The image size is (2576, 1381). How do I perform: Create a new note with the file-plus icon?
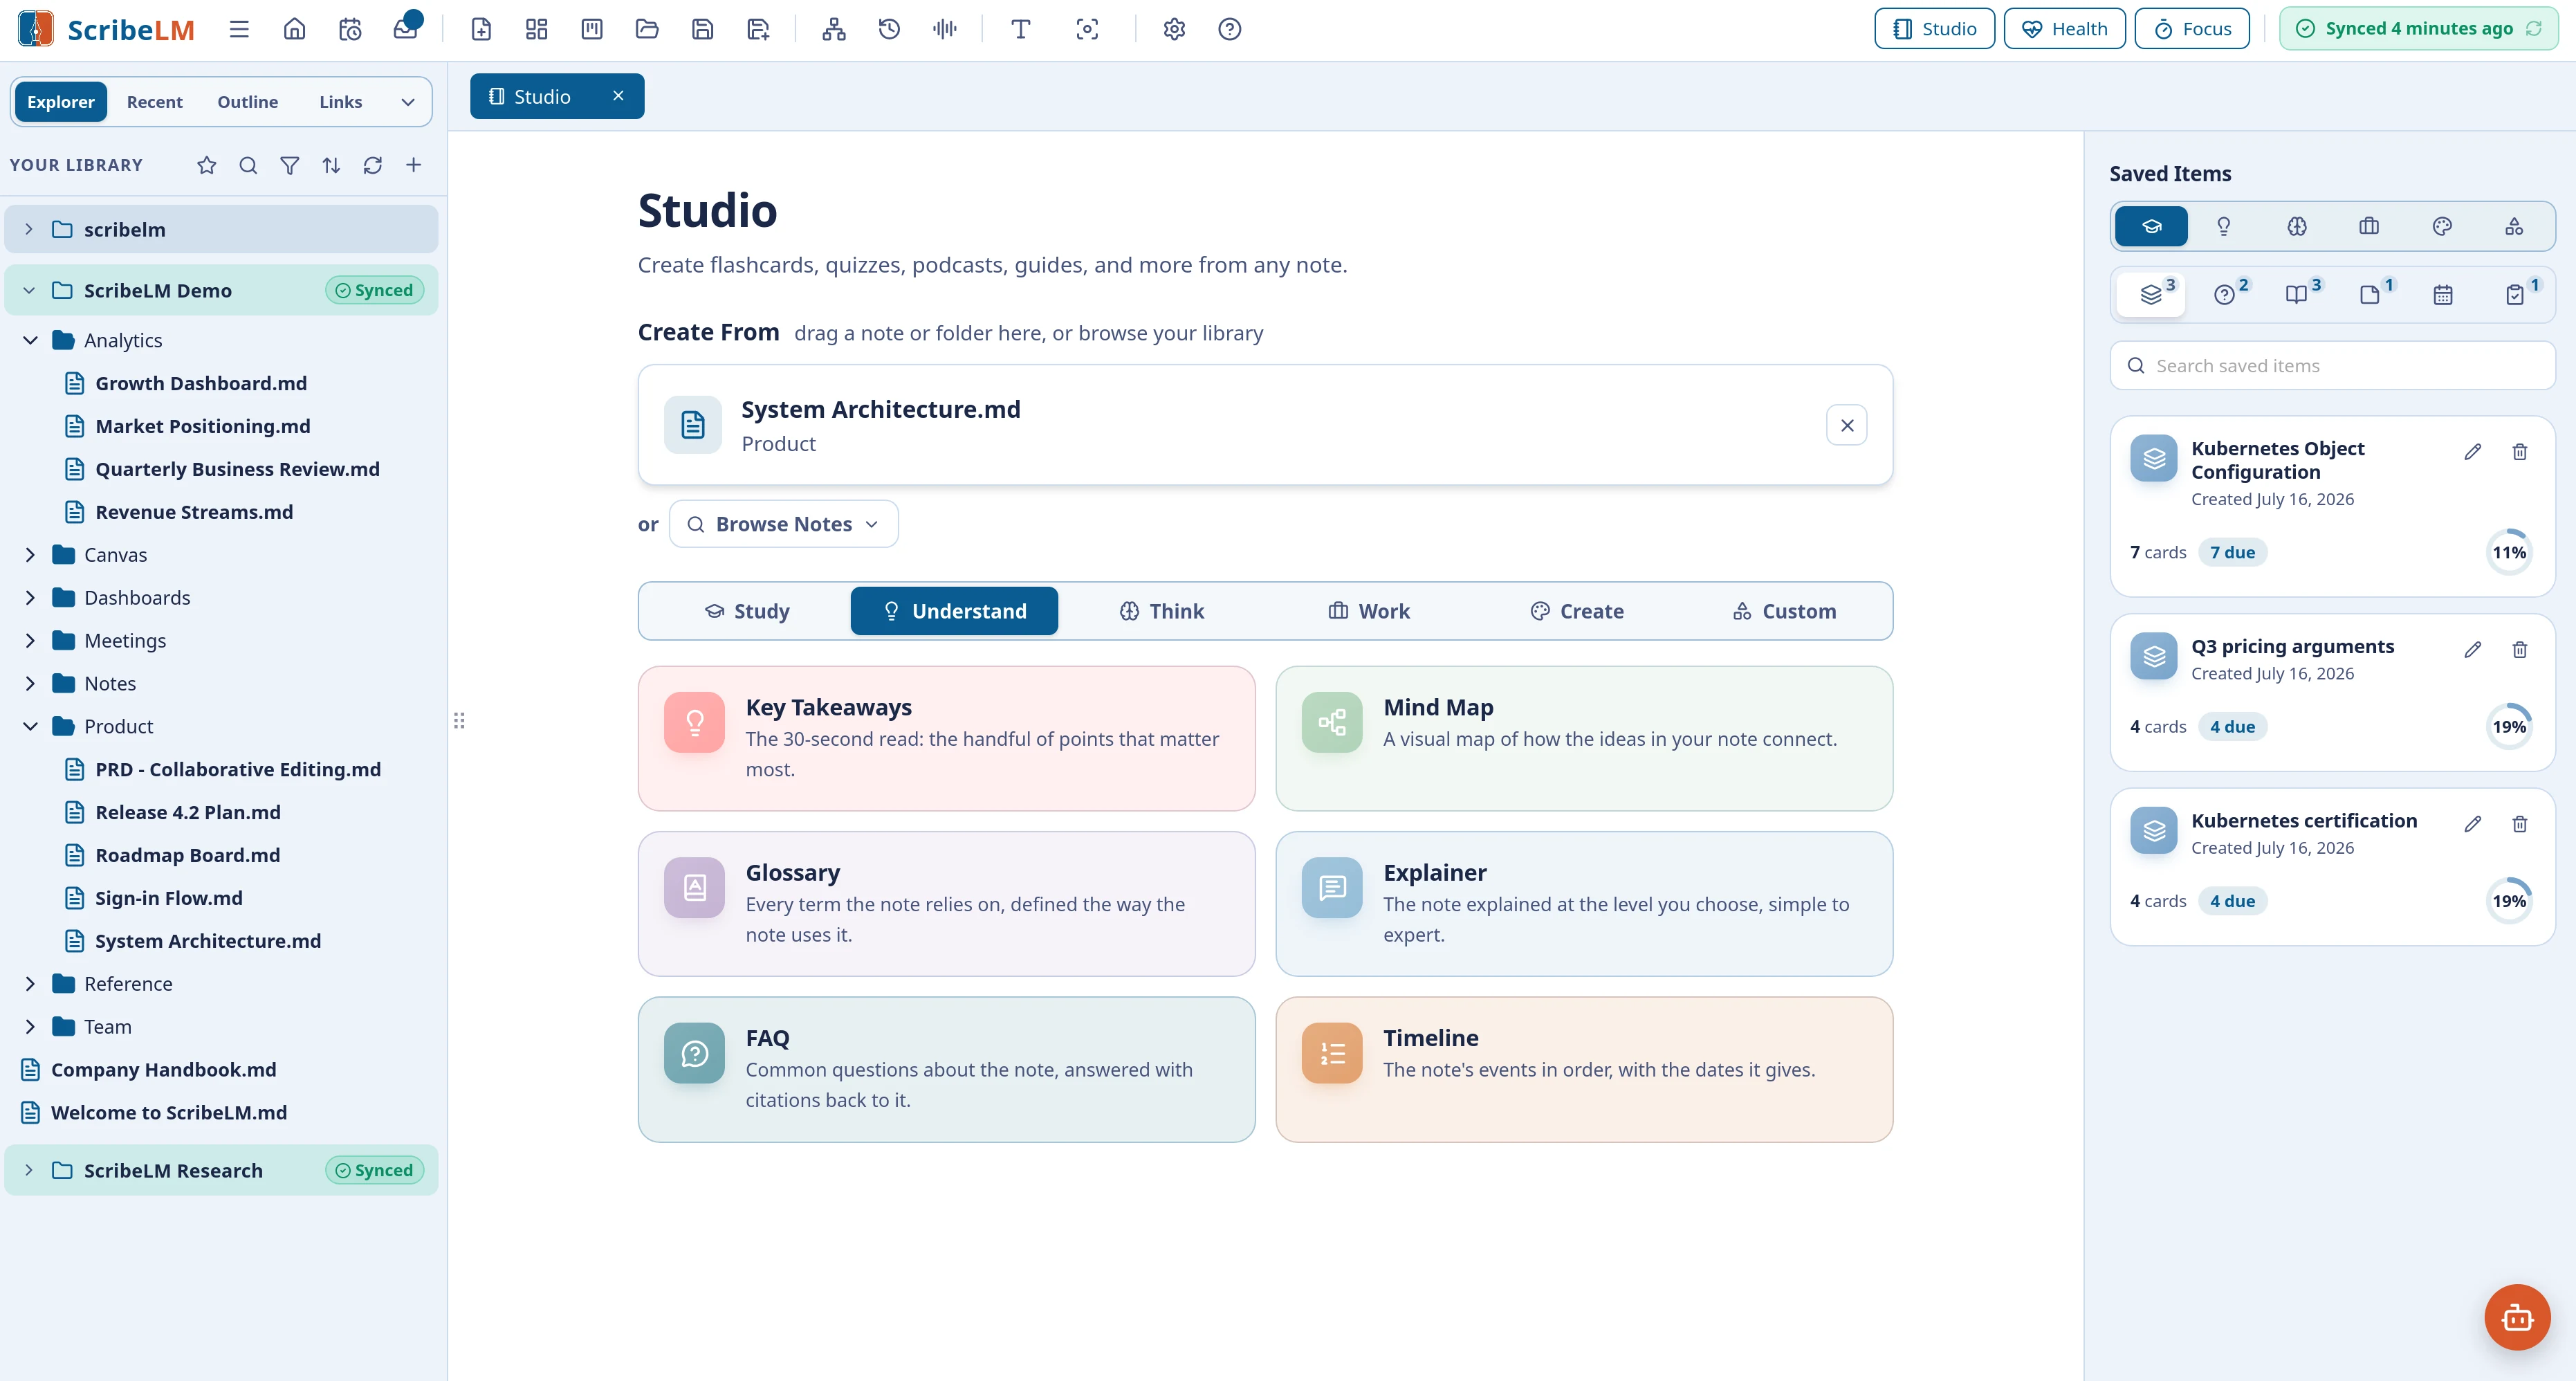[x=481, y=29]
